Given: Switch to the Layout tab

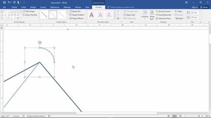Looking at the screenshot, I should [43, 7].
